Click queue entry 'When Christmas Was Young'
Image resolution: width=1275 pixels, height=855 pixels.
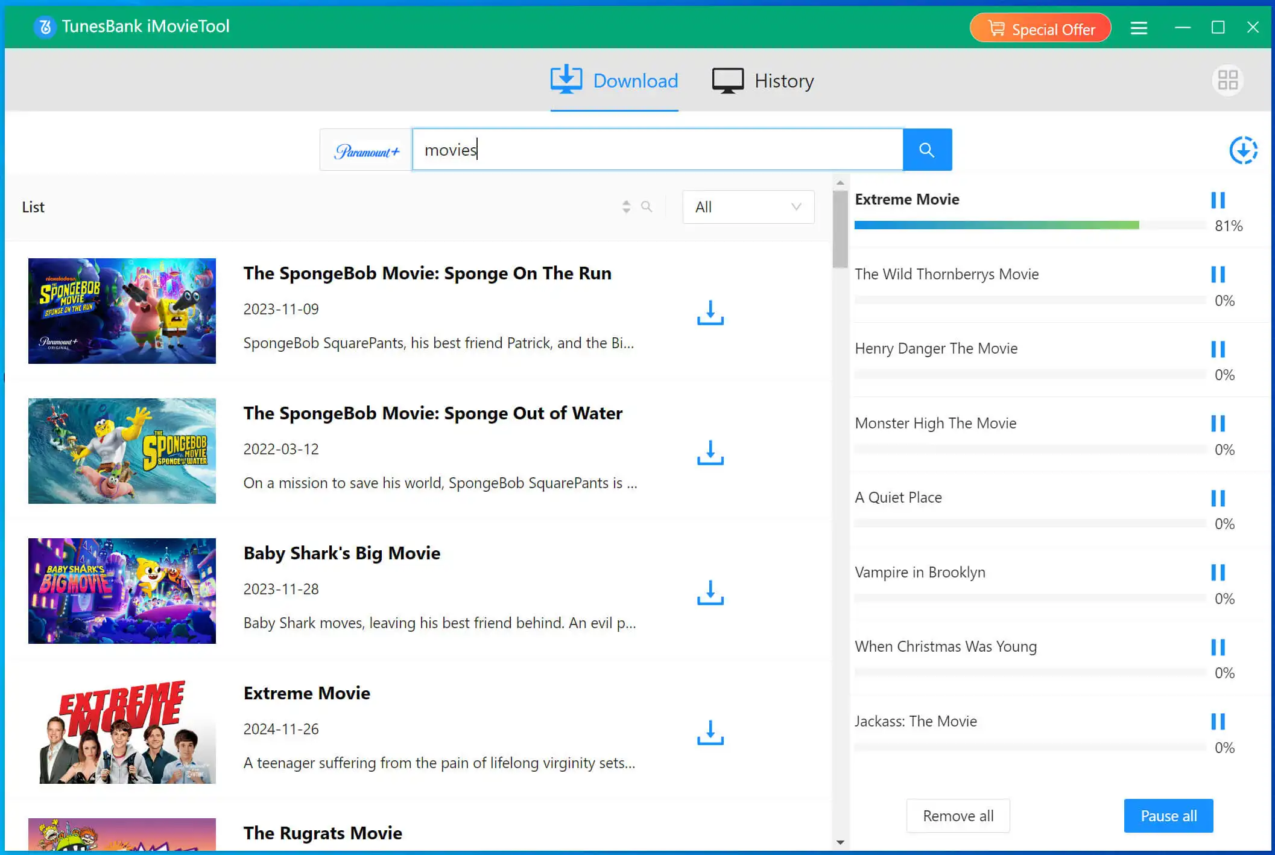tap(946, 646)
